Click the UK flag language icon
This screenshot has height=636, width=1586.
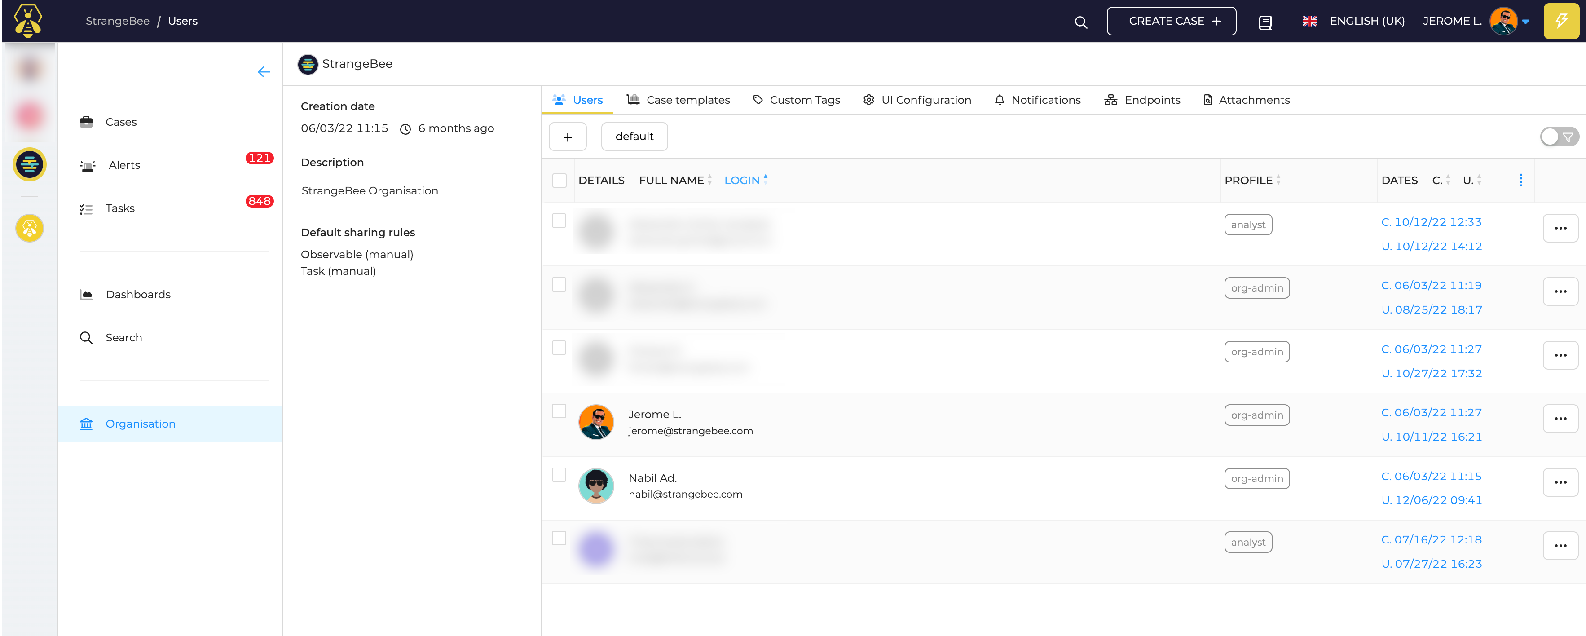pyautogui.click(x=1309, y=21)
